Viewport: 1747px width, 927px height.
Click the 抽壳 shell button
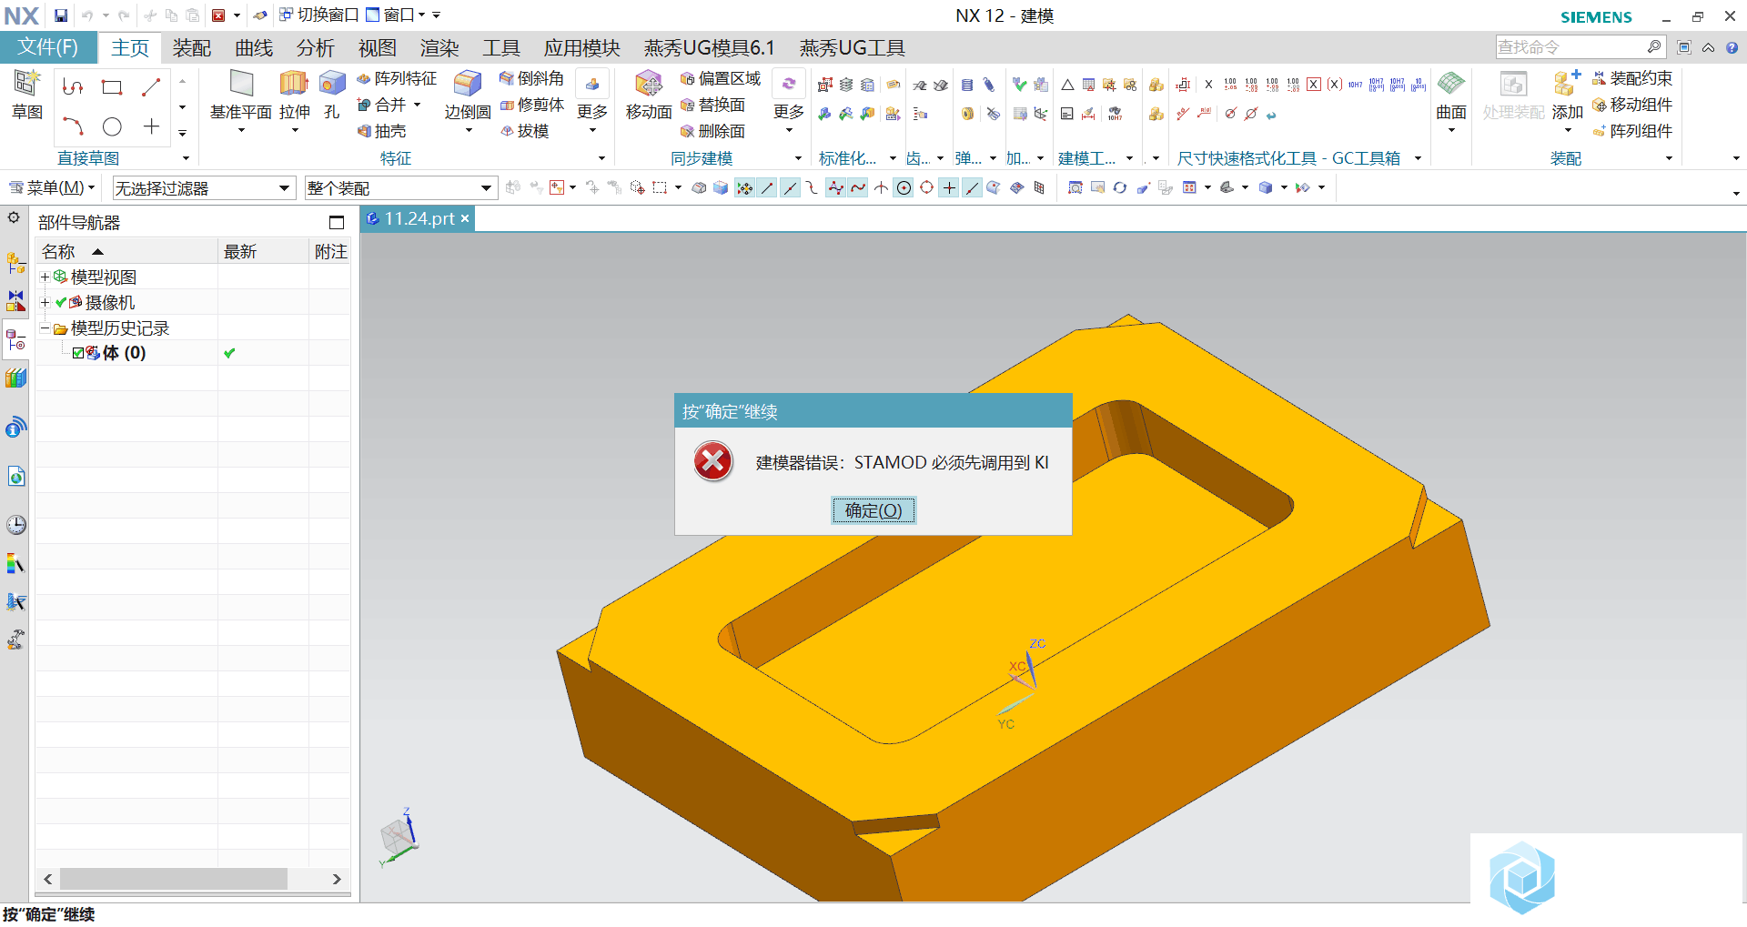[x=382, y=131]
